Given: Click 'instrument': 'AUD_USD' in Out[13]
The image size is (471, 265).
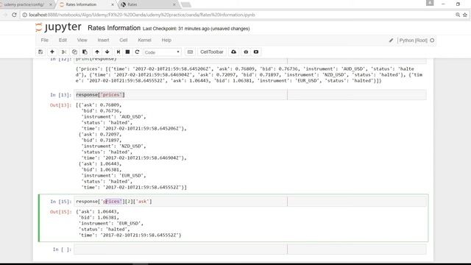Looking at the screenshot, I should [x=113, y=116].
